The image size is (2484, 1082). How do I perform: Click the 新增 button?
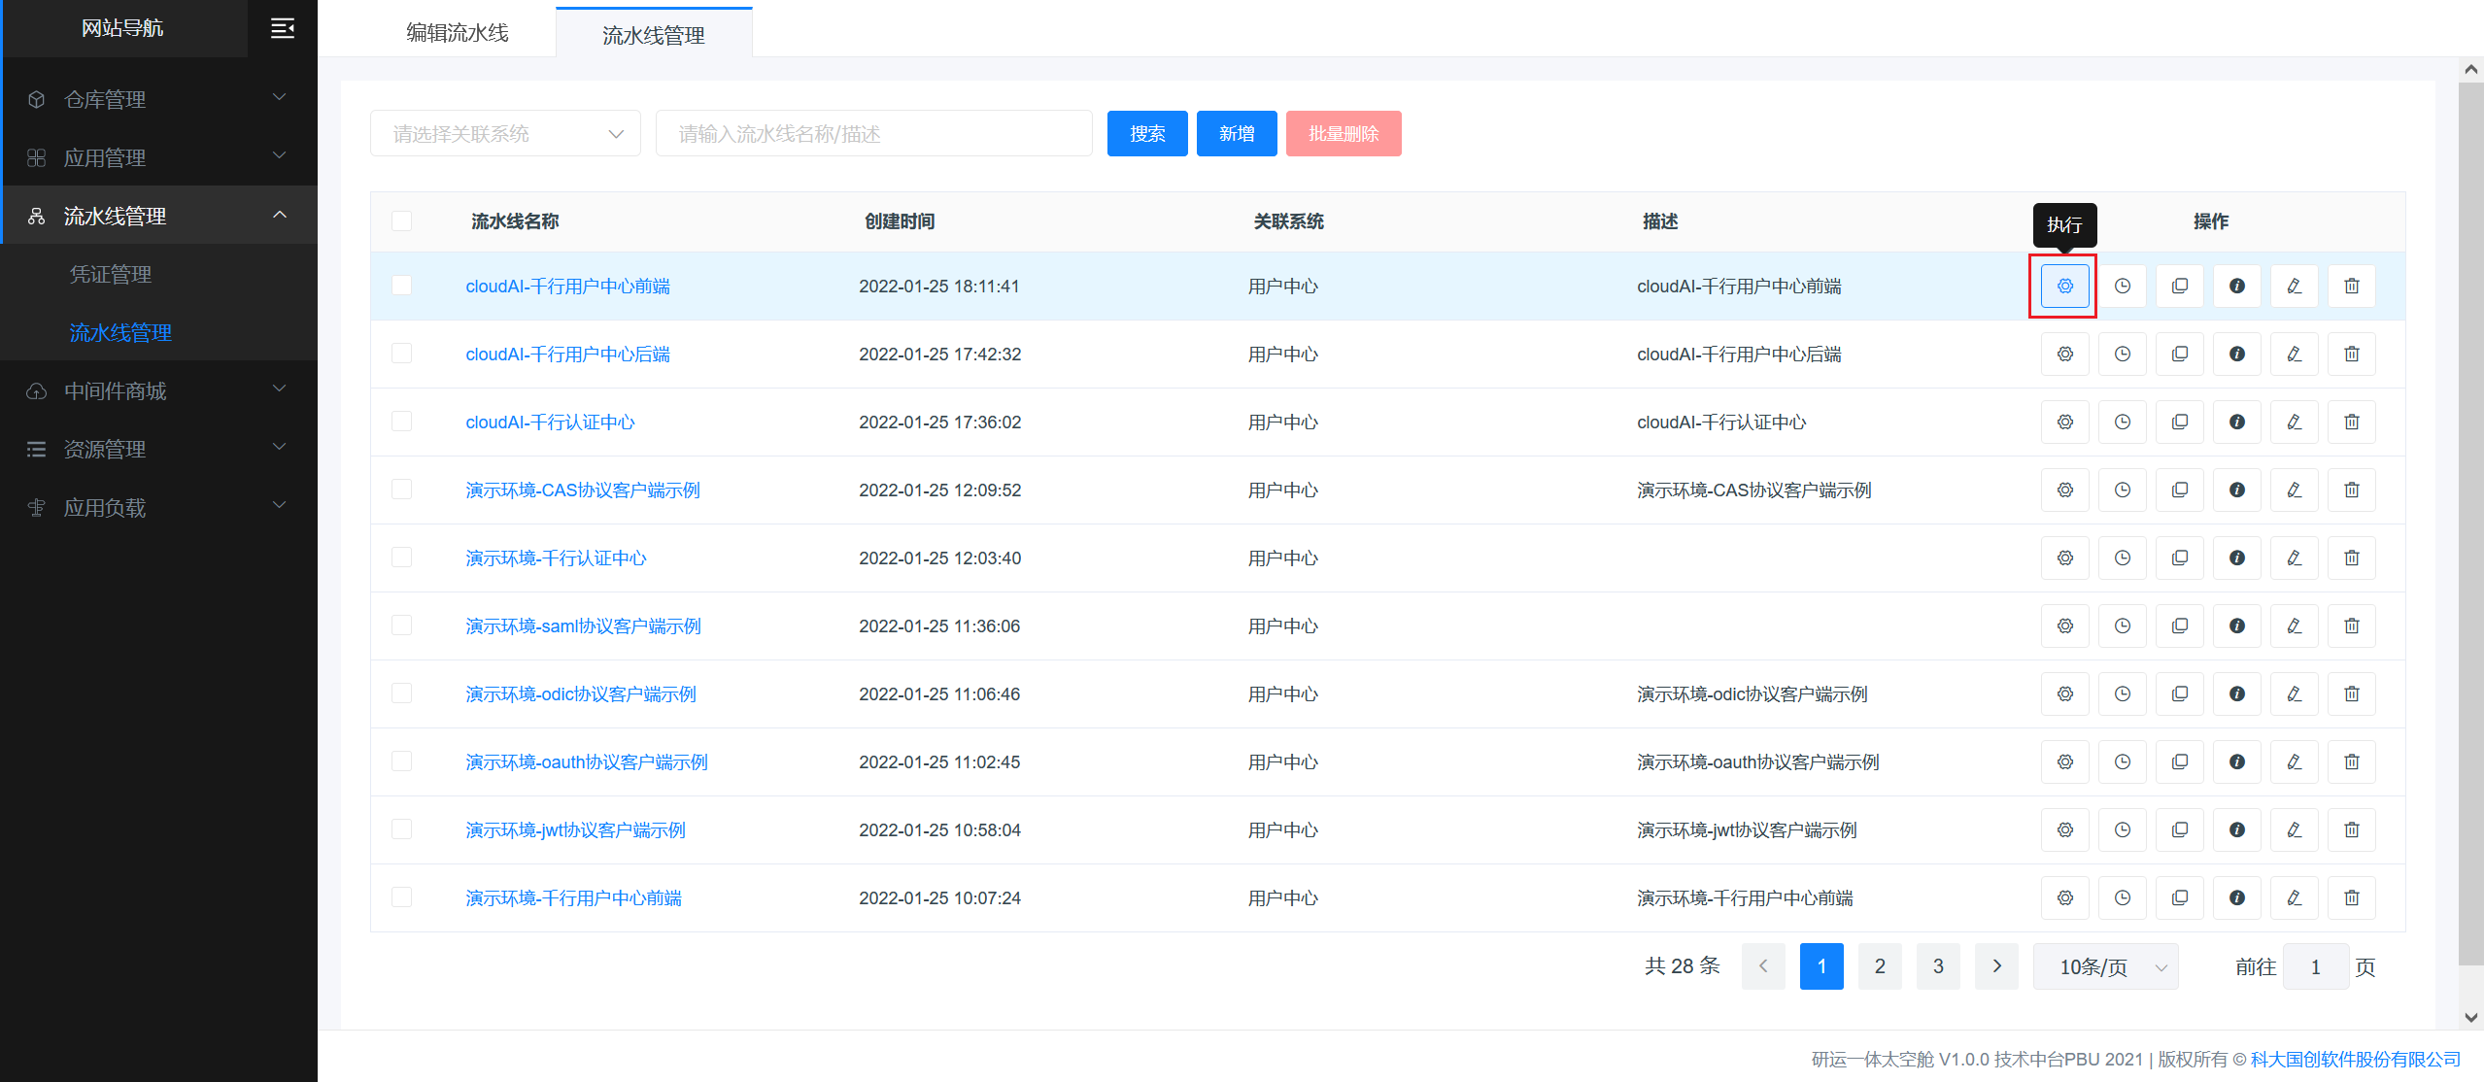coord(1237,133)
